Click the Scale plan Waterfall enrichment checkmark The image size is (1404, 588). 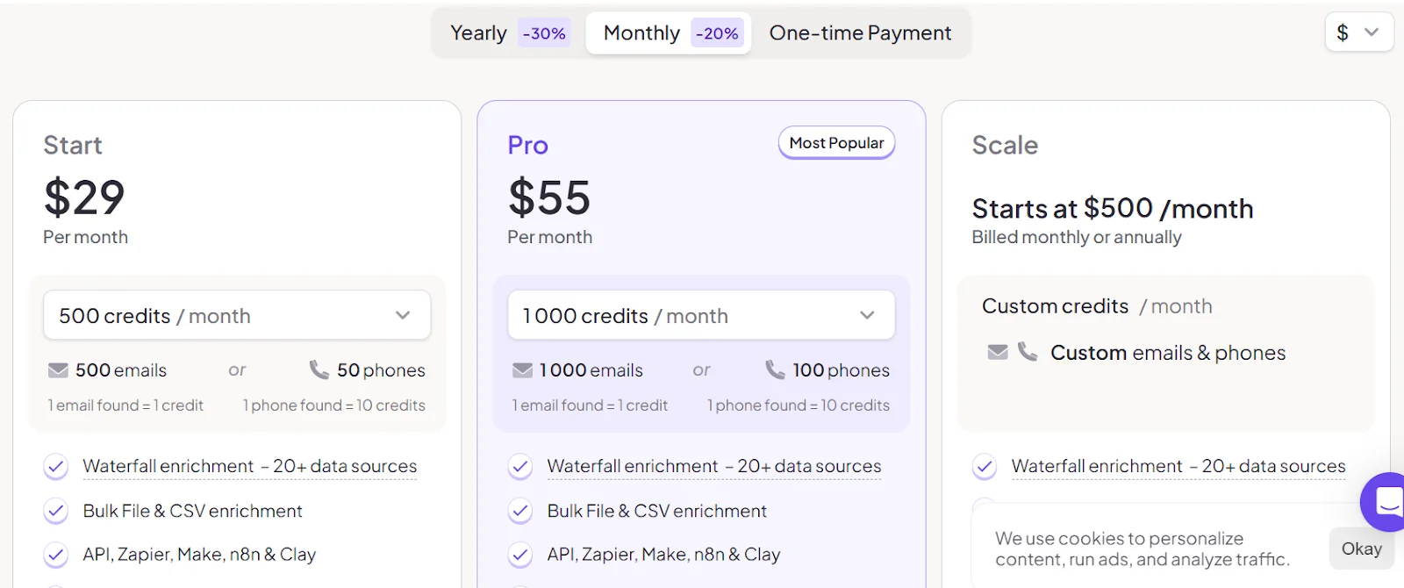tap(985, 467)
